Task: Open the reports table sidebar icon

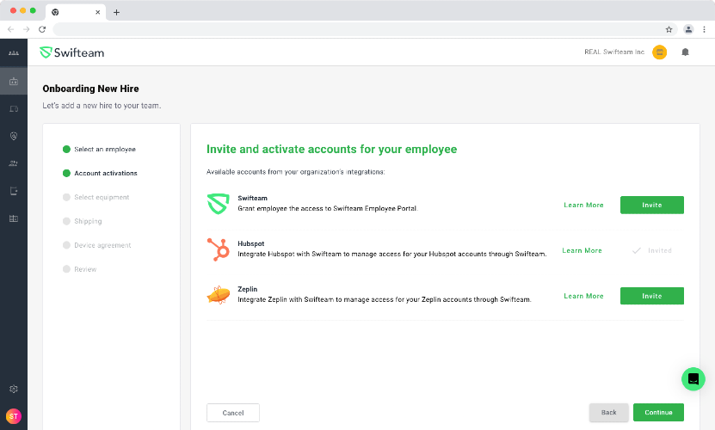Action: 14,218
